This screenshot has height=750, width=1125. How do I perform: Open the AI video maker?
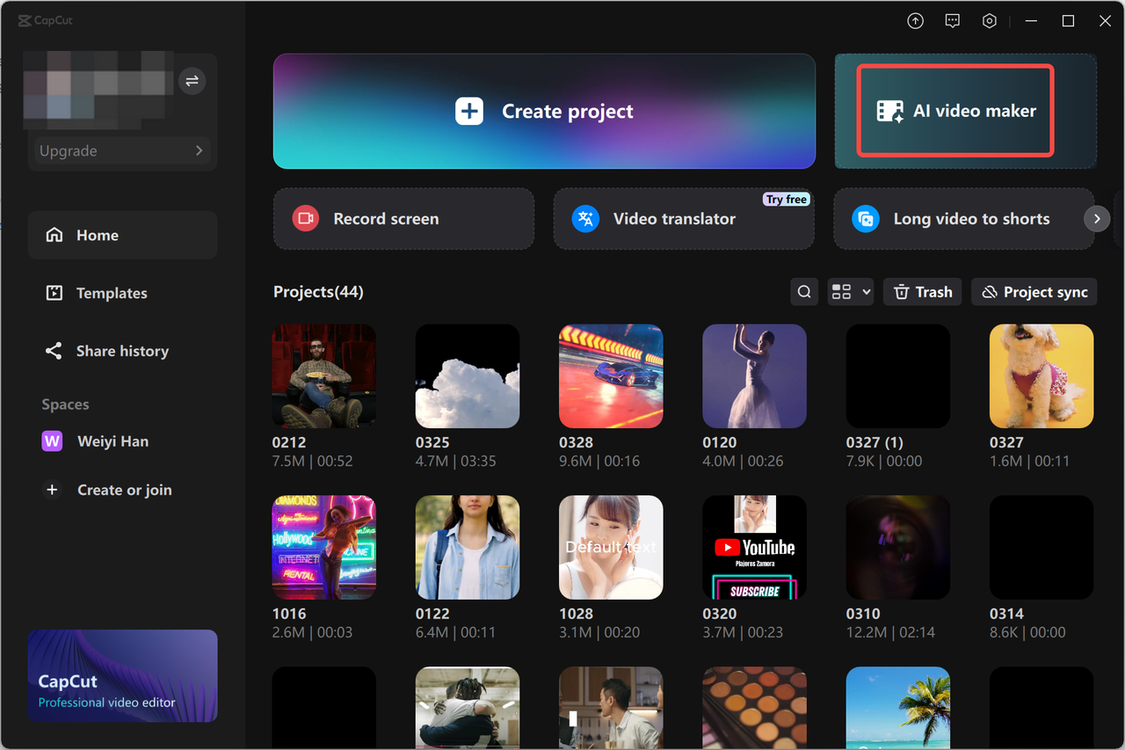click(955, 111)
